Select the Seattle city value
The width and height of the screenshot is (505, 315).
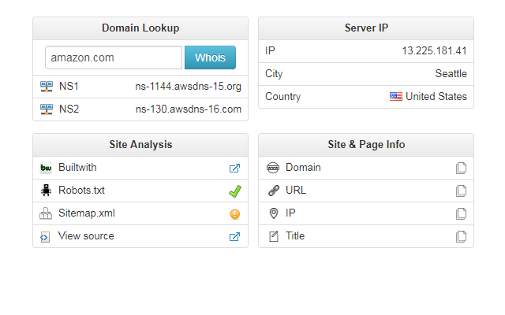[x=451, y=73]
